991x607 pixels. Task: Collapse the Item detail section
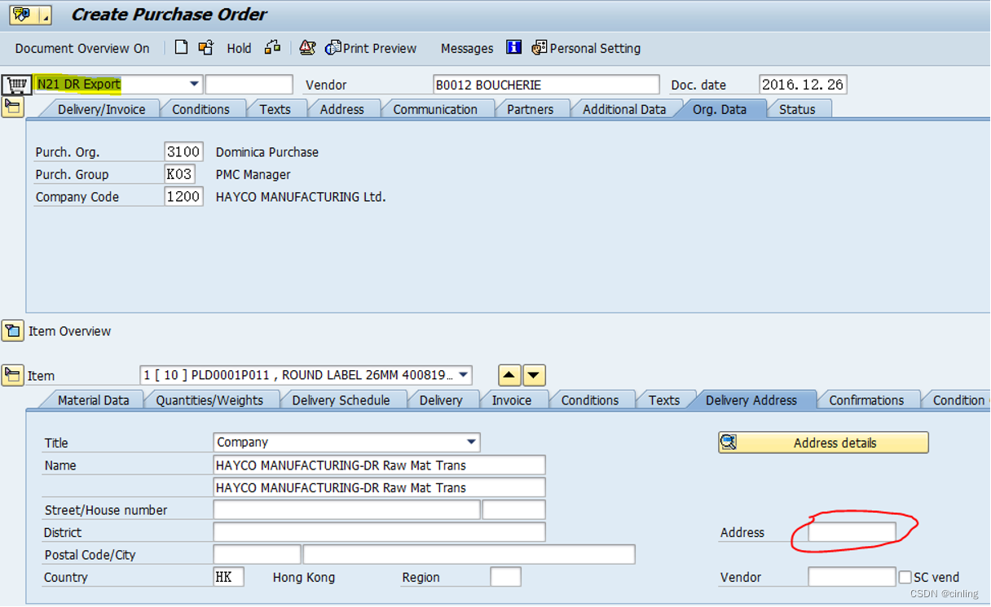pos(14,375)
